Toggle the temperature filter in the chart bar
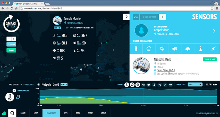220x117 pixels. tap(126, 85)
